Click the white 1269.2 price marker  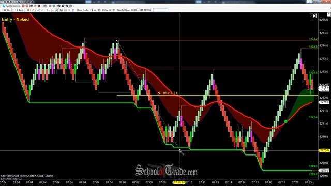(324, 171)
